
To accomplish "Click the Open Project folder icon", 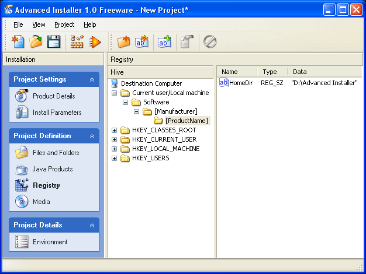I will 36,42.
